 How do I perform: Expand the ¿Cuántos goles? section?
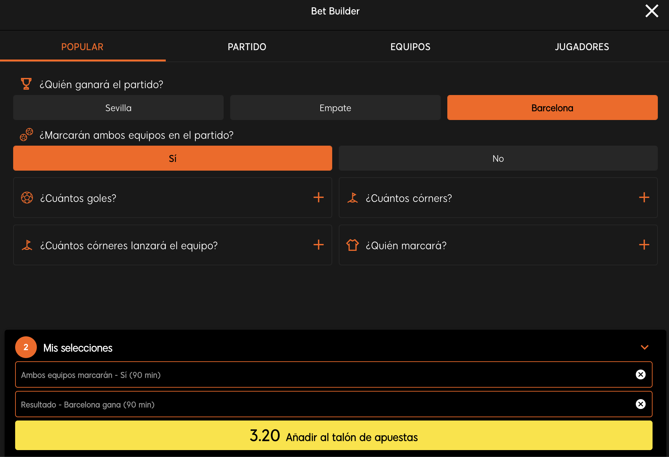tap(173, 198)
